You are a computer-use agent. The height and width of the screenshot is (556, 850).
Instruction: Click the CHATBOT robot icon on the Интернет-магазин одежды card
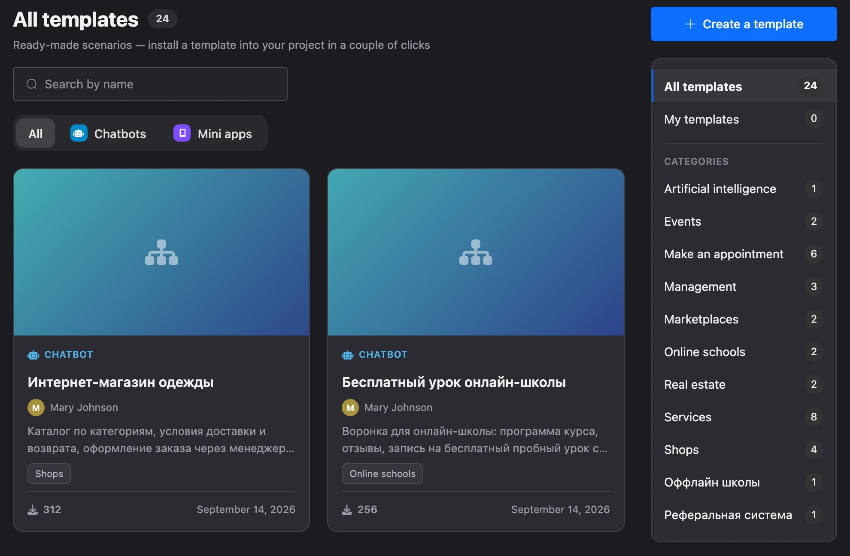click(x=33, y=355)
